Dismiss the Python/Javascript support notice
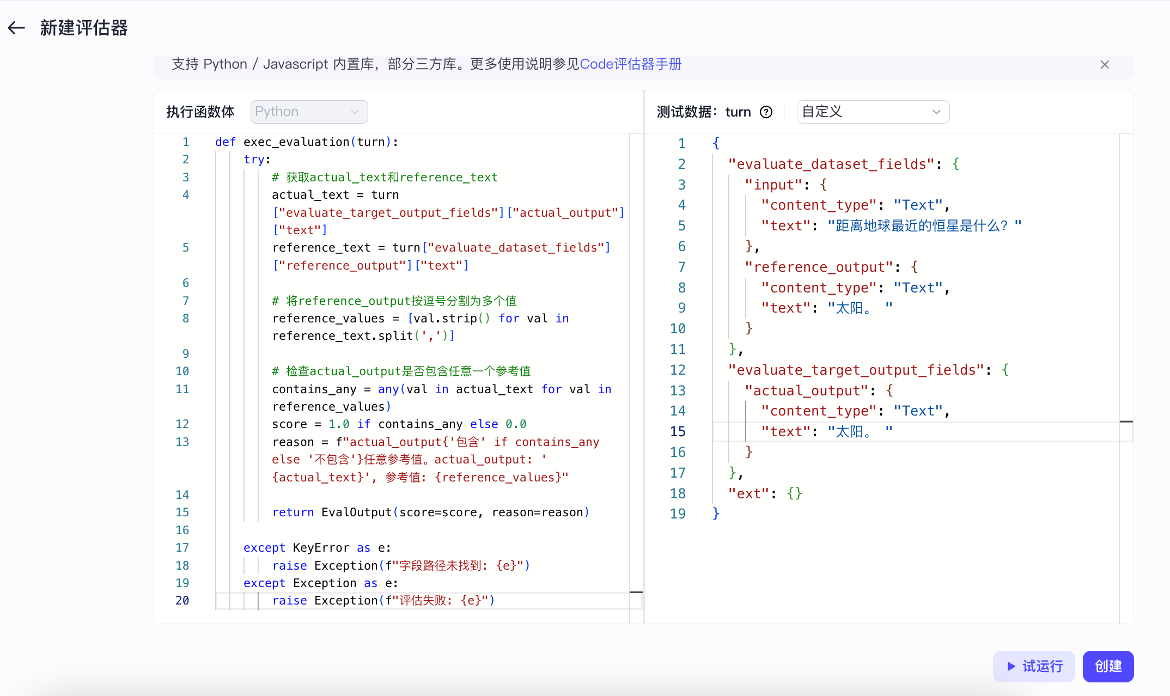Viewport: 1170px width, 696px height. 1105,64
